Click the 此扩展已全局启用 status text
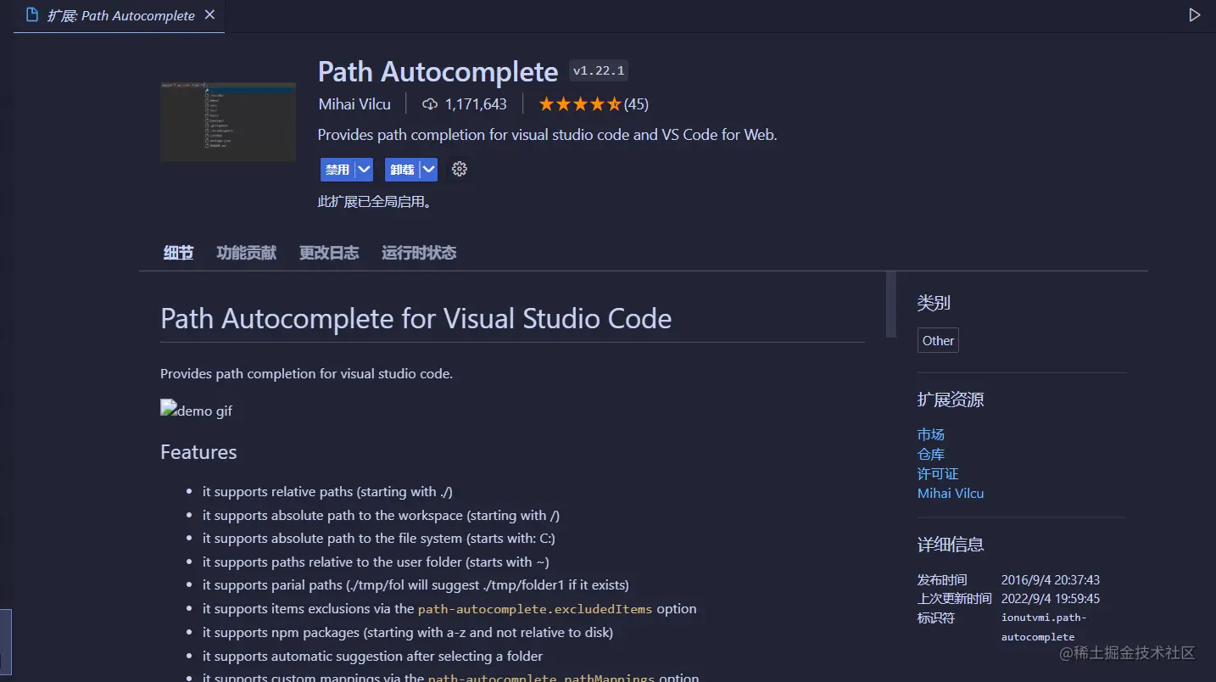Image resolution: width=1216 pixels, height=682 pixels. click(375, 202)
